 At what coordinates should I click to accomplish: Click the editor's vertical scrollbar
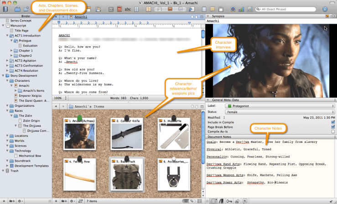[x=203, y=59]
